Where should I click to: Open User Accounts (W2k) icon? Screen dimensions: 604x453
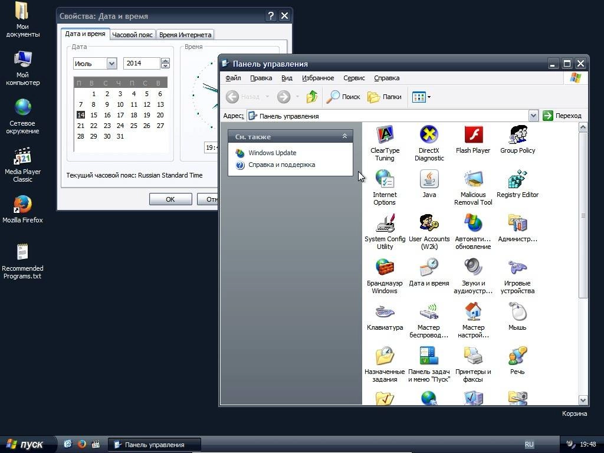click(x=429, y=232)
